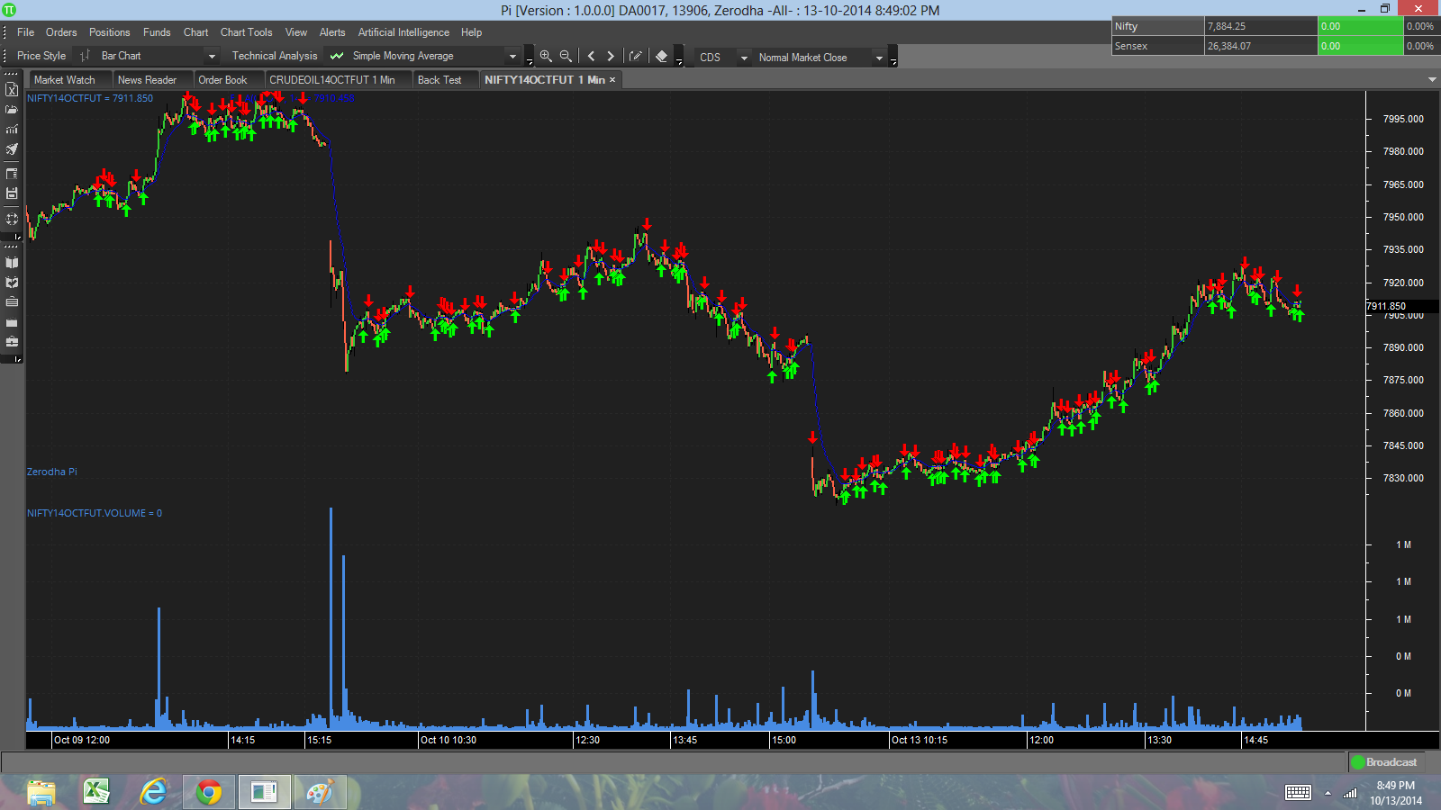Open the Artificial Intelligence menu
The image size is (1441, 810).
coord(403,32)
